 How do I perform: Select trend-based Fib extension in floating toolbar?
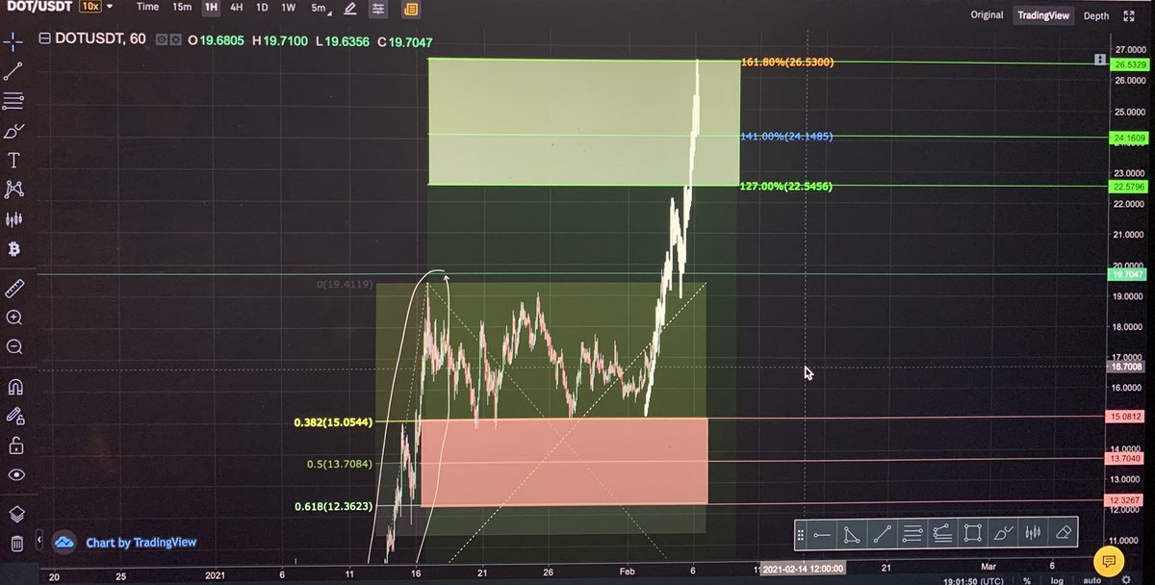[x=943, y=533]
